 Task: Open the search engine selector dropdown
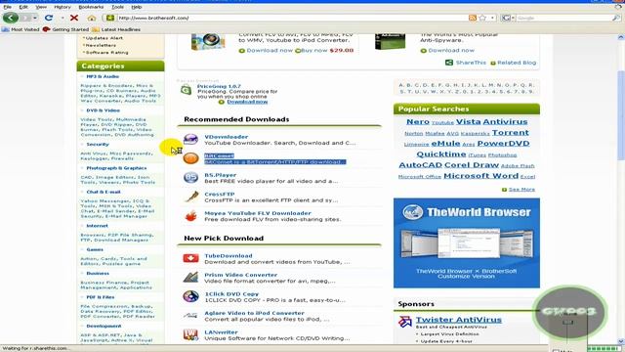[508, 18]
